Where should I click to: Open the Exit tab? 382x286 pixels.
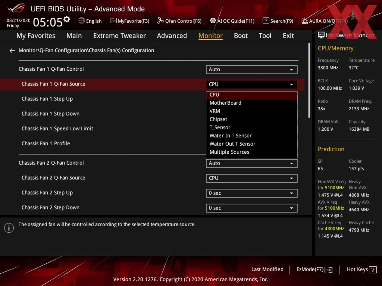click(288, 36)
